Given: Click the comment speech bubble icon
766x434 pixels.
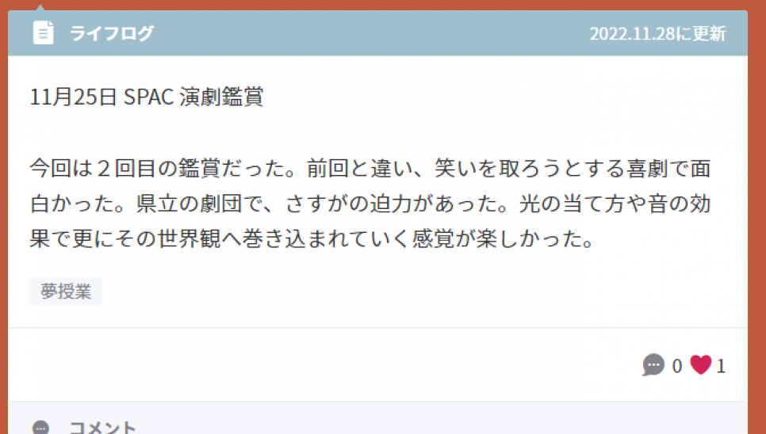Looking at the screenshot, I should 653,365.
